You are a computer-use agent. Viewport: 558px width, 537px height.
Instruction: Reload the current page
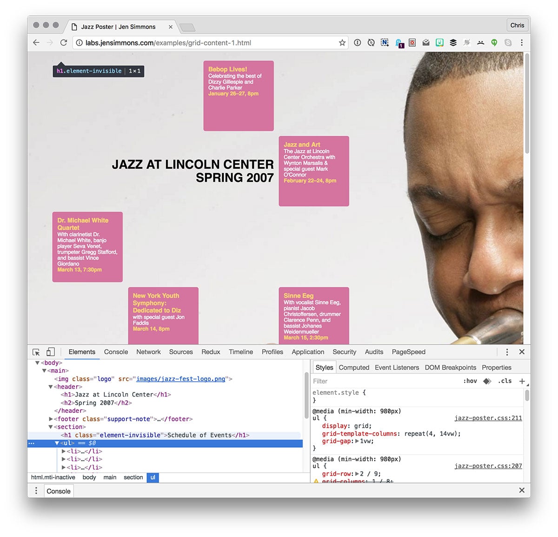(x=64, y=43)
